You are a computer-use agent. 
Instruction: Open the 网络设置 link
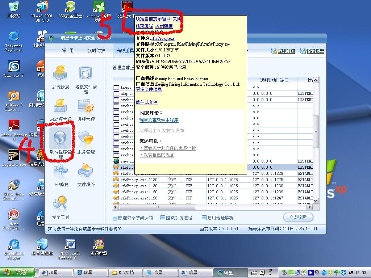(312, 51)
